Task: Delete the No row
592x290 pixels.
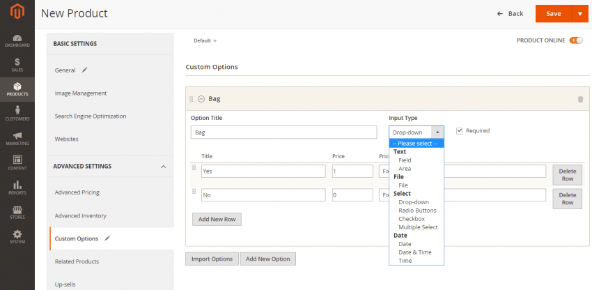Action: (568, 199)
